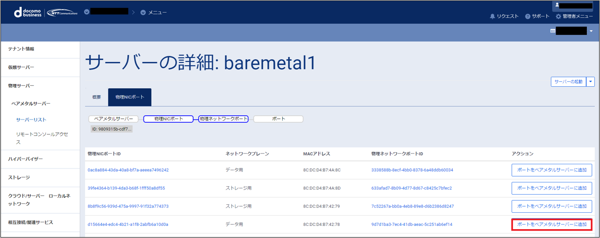This screenshot has height=238, width=600.
Task: Click the MACアドレス column header
Action: [317, 154]
